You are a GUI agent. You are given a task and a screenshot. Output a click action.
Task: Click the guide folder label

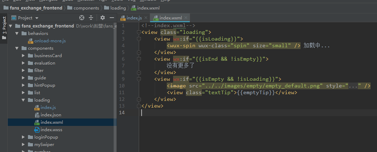click(x=40, y=78)
